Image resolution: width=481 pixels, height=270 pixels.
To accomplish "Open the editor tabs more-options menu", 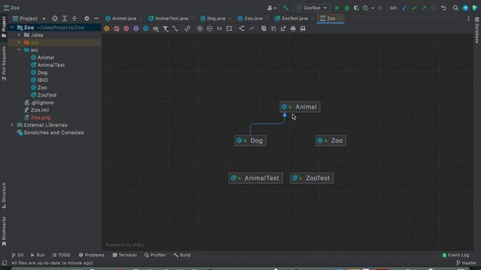I will tap(468, 19).
